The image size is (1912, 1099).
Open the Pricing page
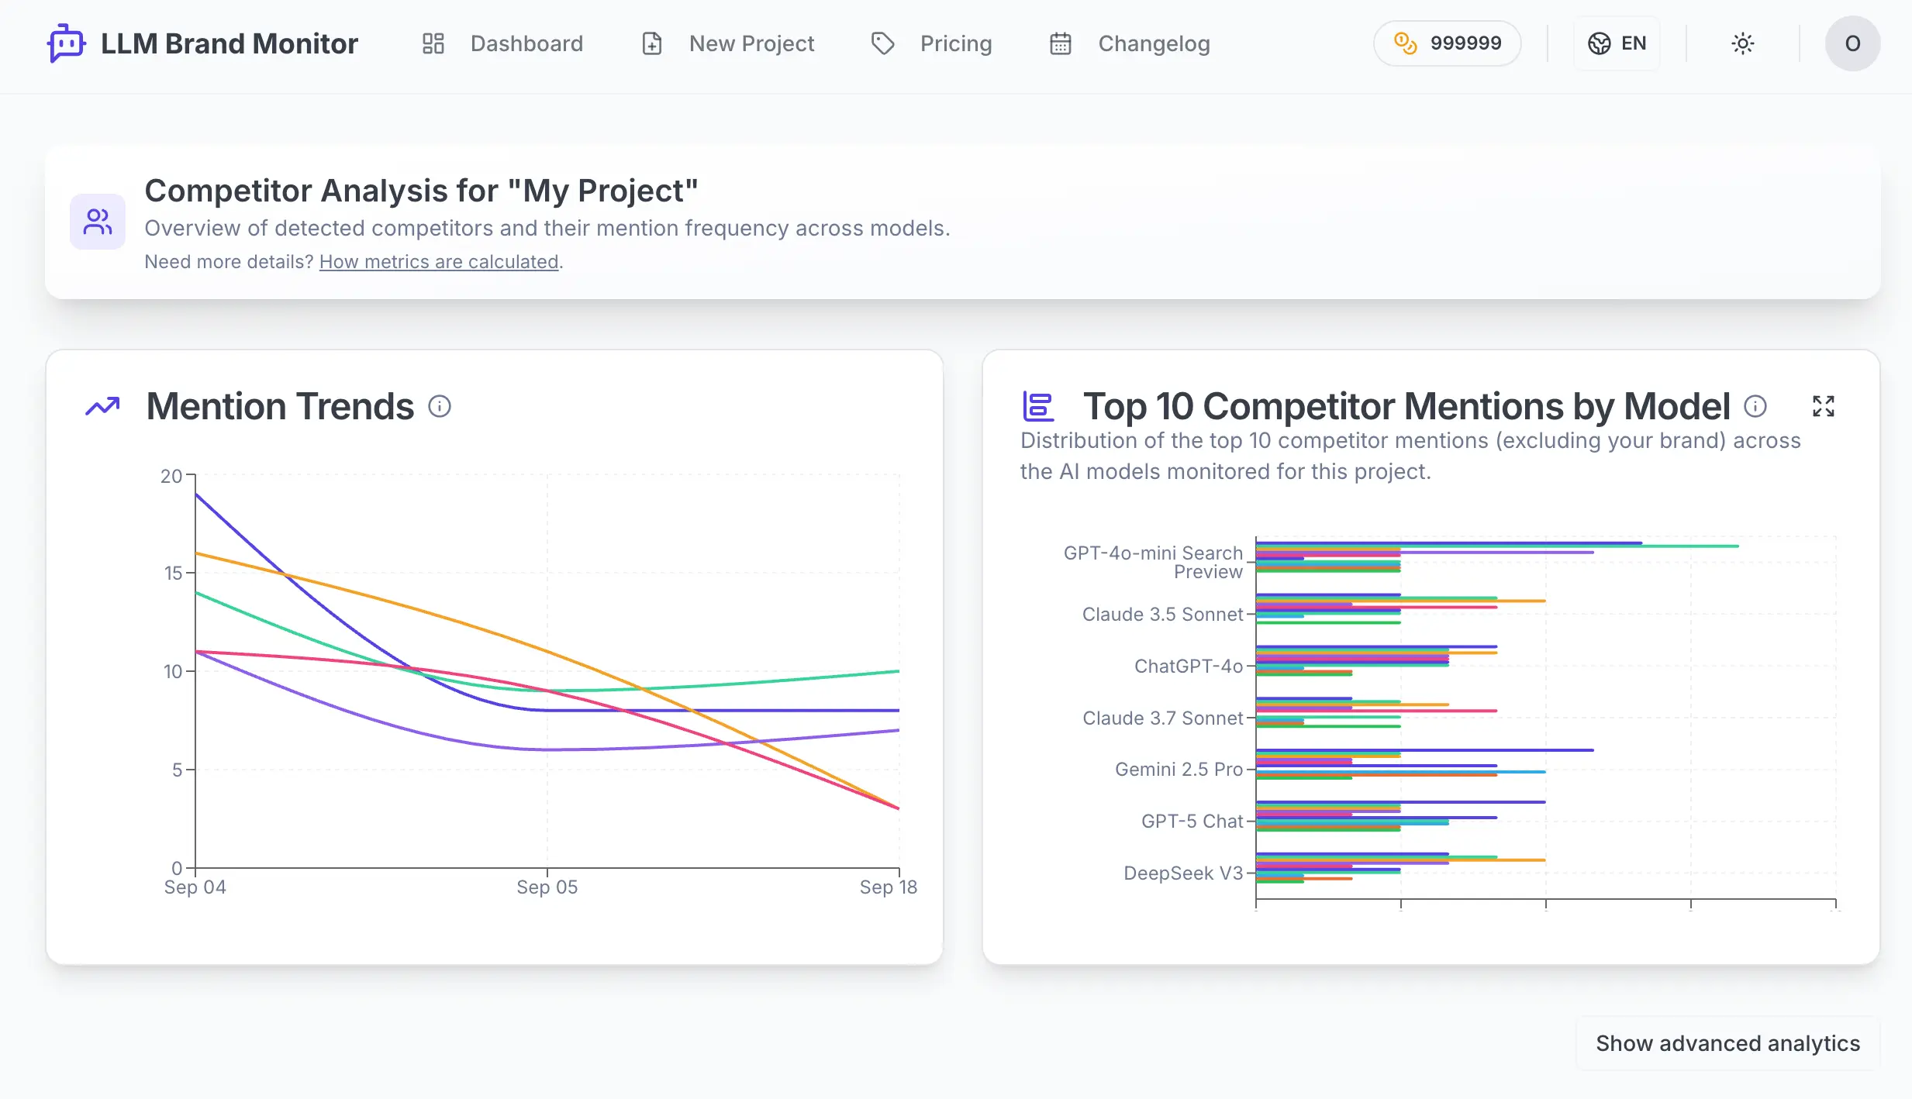(955, 43)
